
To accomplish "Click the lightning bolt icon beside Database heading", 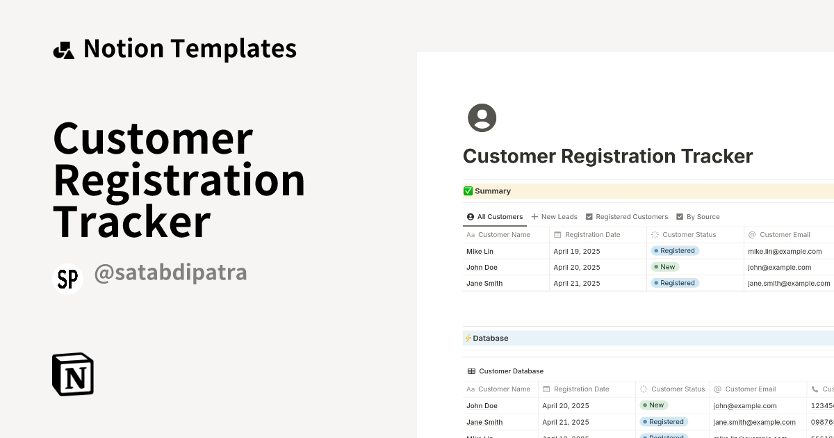I will click(468, 338).
